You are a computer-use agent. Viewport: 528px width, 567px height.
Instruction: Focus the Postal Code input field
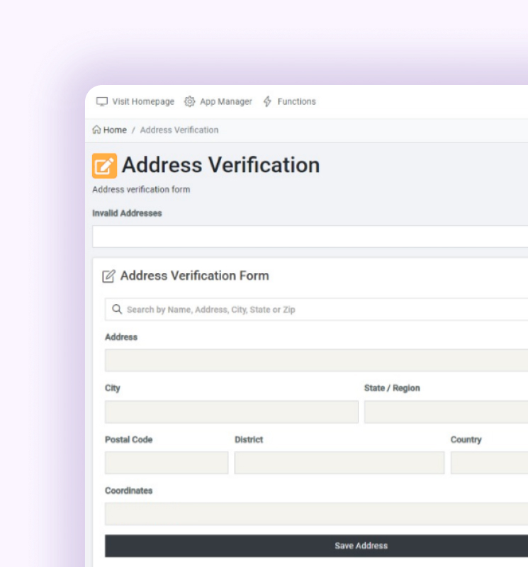point(167,463)
